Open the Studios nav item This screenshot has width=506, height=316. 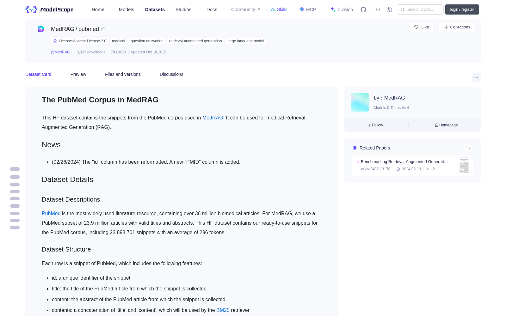(183, 9)
